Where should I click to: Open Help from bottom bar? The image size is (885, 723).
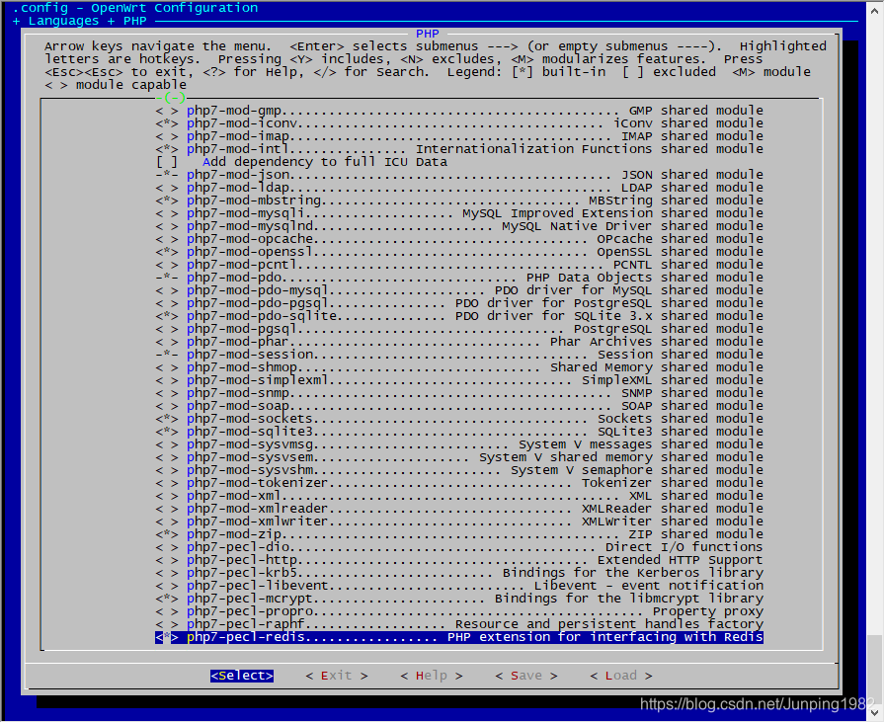point(432,676)
